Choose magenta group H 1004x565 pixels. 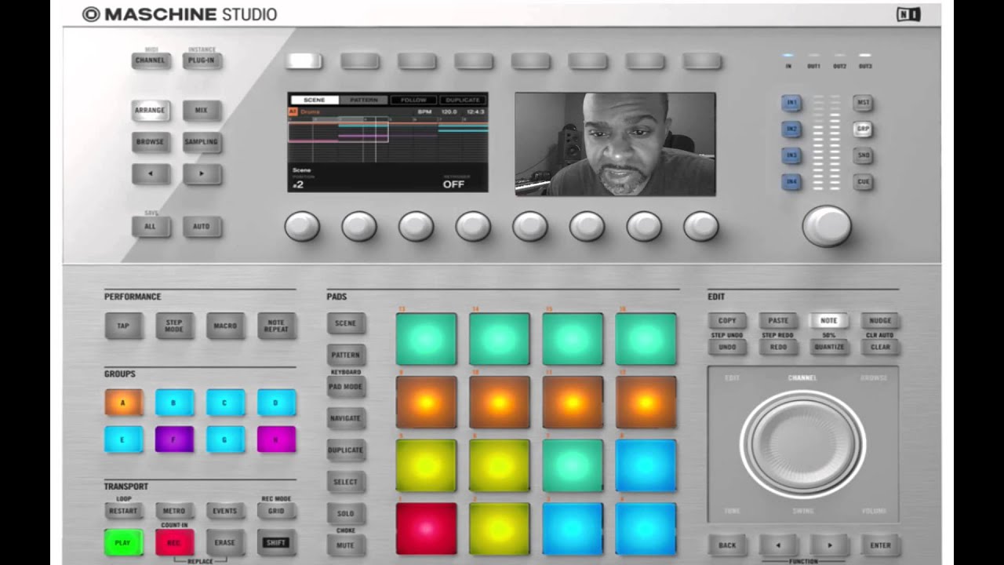point(276,439)
